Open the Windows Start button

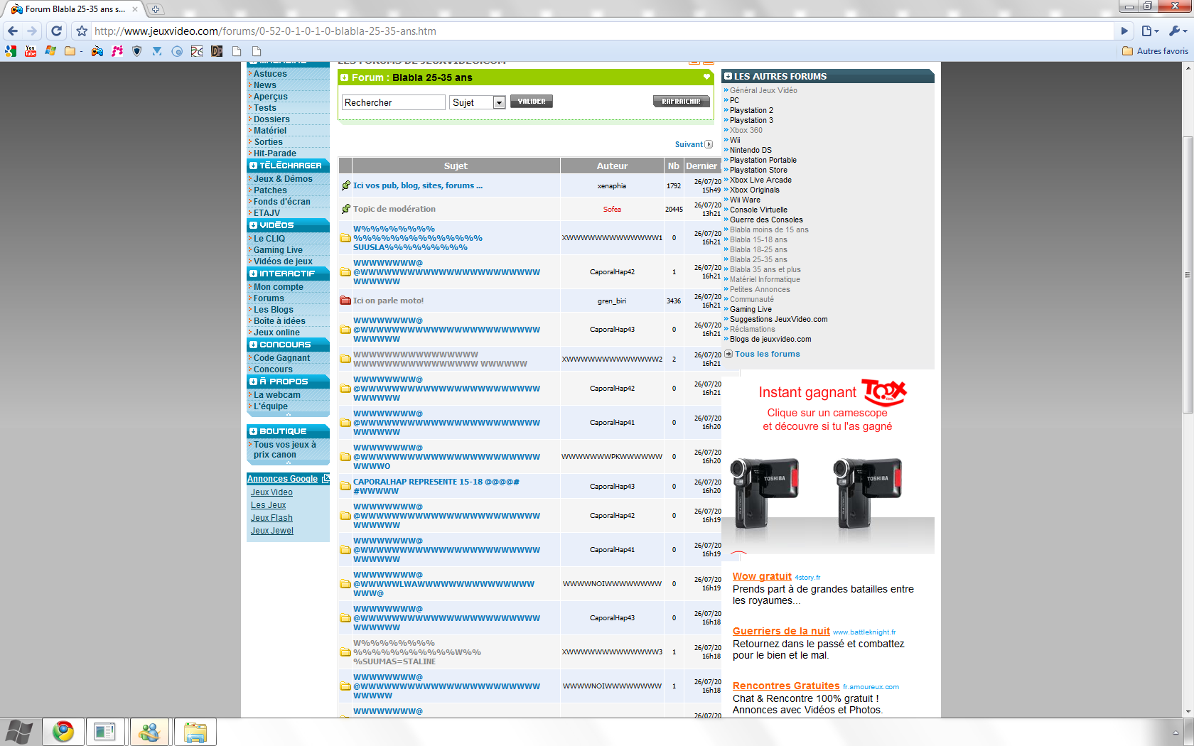click(x=19, y=732)
